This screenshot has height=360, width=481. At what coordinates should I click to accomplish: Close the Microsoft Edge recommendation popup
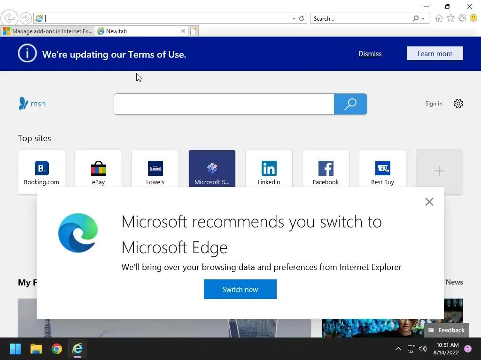[429, 202]
